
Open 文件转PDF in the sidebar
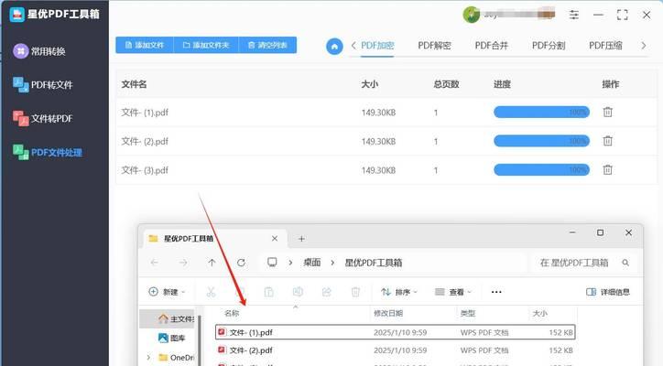click(43, 118)
